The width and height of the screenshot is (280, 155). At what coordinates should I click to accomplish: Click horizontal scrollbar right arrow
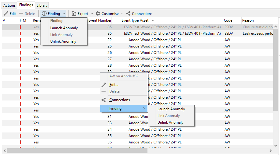[271, 150]
